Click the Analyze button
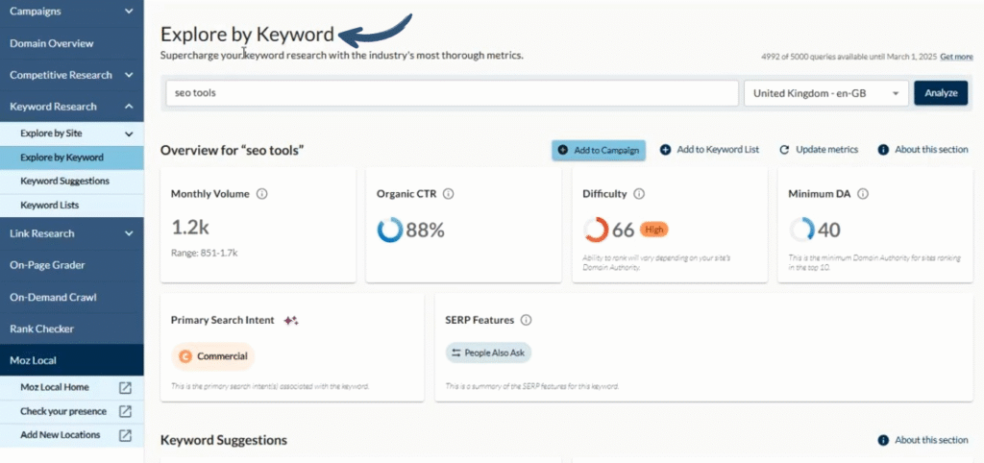This screenshot has width=984, height=463. (x=941, y=93)
